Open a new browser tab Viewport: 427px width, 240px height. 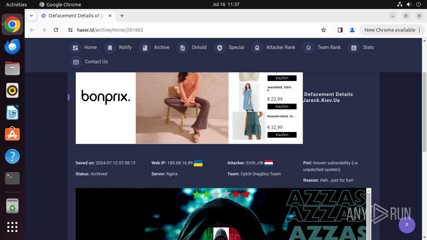[x=122, y=16]
